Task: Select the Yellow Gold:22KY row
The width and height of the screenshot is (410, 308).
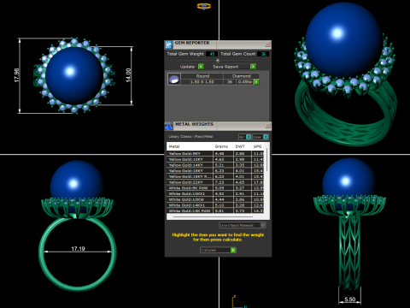Action: [x=215, y=182]
